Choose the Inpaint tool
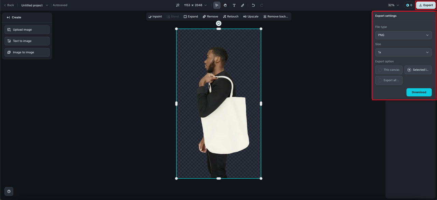Image resolution: width=437 pixels, height=200 pixels. 155,16
